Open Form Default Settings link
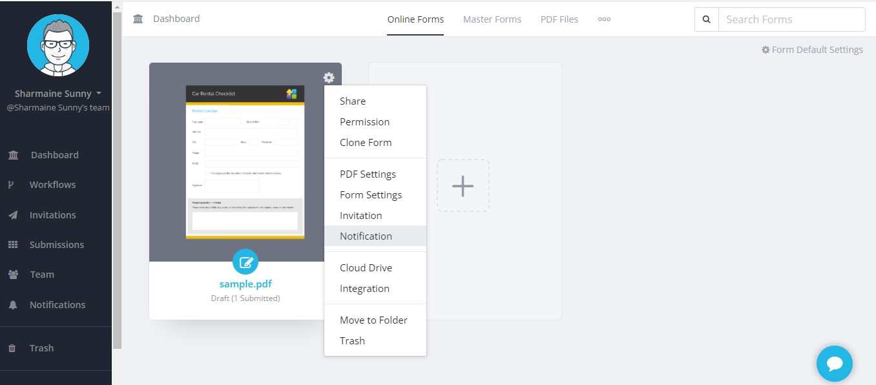The height and width of the screenshot is (385, 876). pos(812,50)
